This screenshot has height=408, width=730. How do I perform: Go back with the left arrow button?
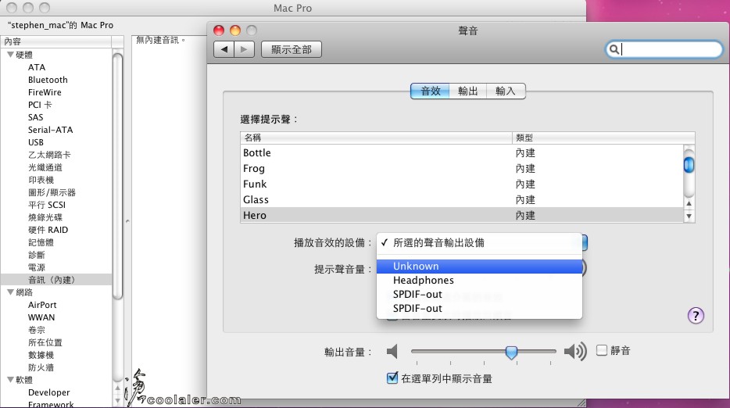[x=224, y=49]
